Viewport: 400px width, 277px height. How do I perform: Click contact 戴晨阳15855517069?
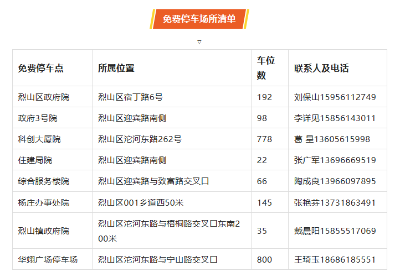point(335,231)
